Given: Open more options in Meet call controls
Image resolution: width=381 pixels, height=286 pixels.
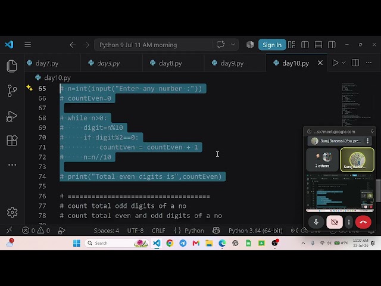Looking at the screenshot, I should pyautogui.click(x=349, y=222).
